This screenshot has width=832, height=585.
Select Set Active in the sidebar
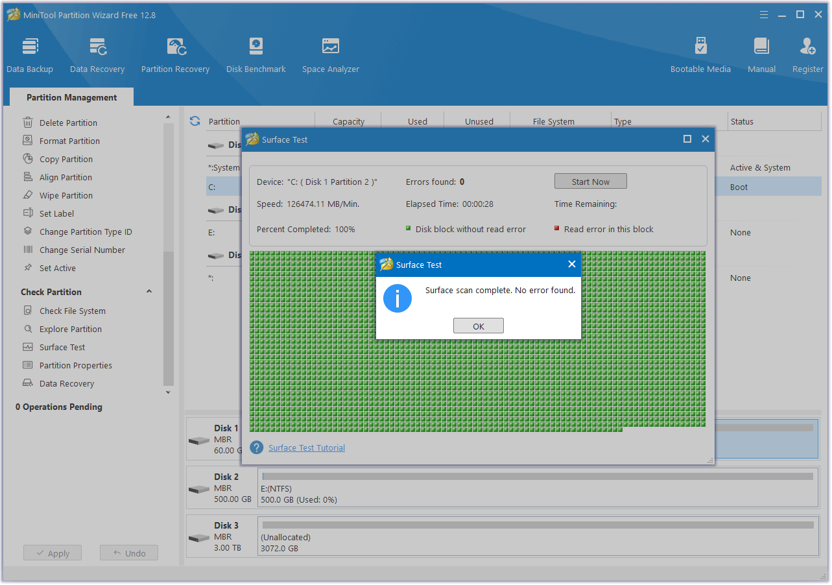pos(57,268)
